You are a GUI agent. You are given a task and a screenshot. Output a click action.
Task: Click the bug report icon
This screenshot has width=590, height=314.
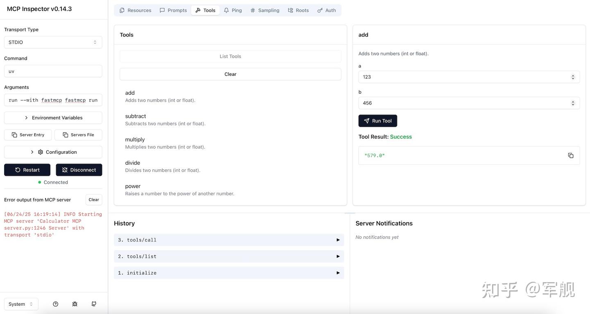75,304
